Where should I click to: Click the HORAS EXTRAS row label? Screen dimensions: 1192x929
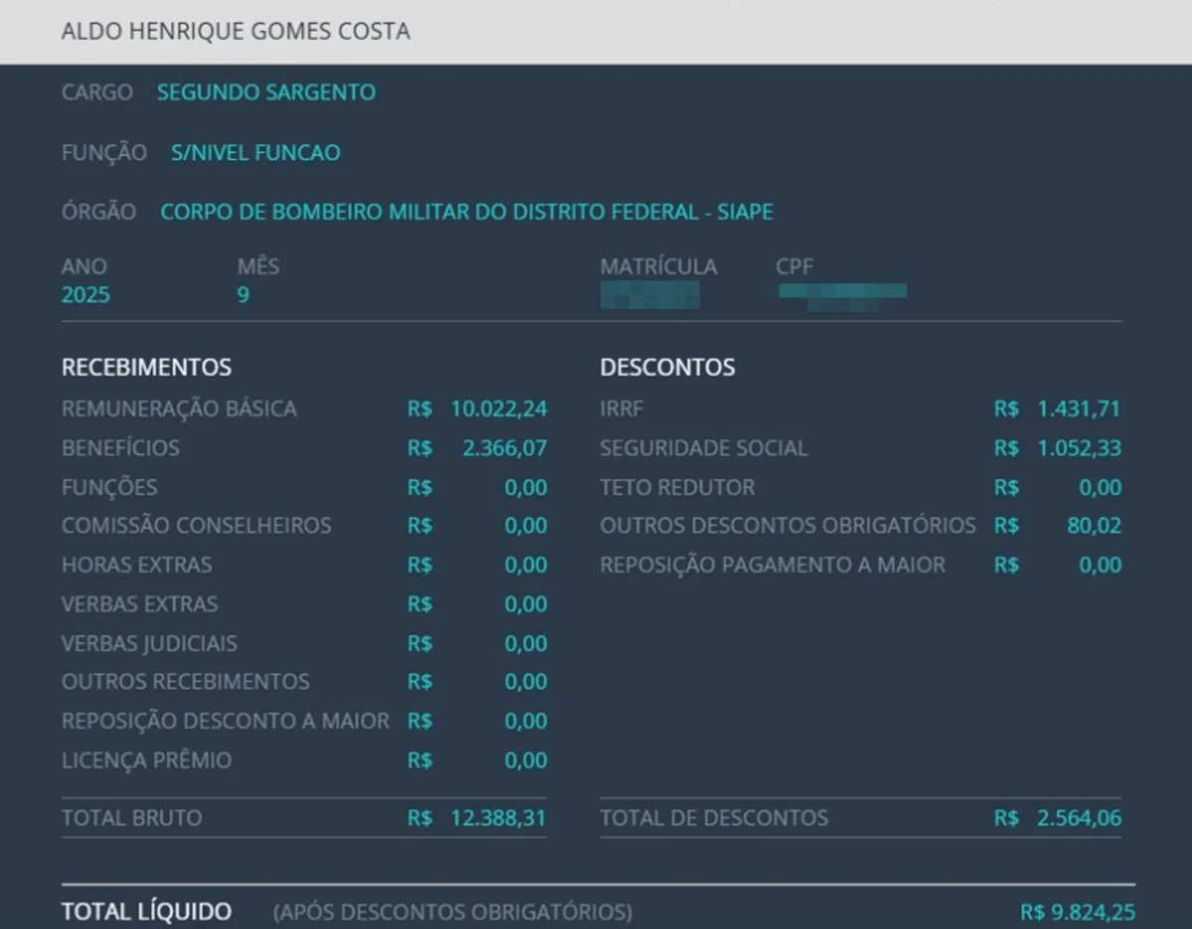tap(137, 565)
